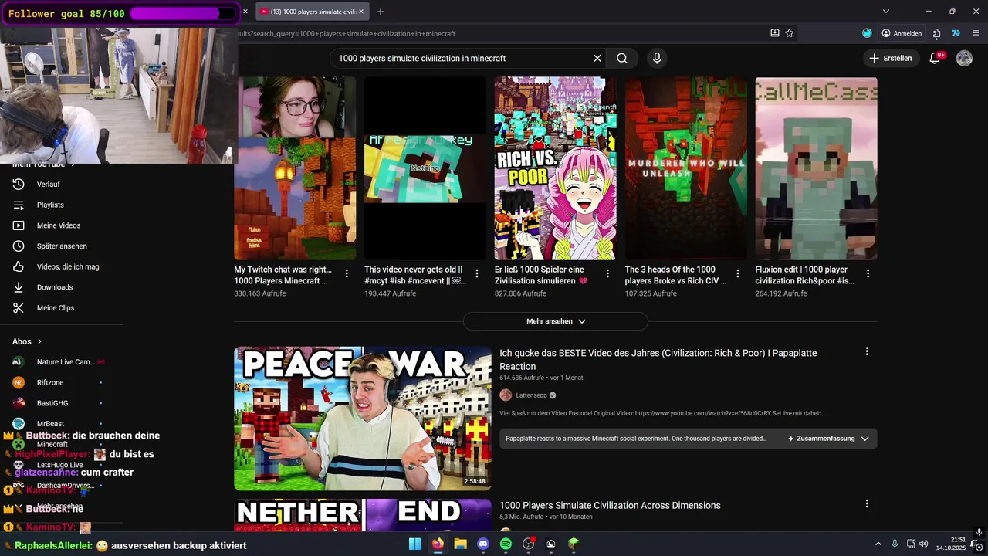Image resolution: width=988 pixels, height=556 pixels.
Task: Open options for 'Er ließ 1000 Spieler' short
Action: [x=607, y=273]
